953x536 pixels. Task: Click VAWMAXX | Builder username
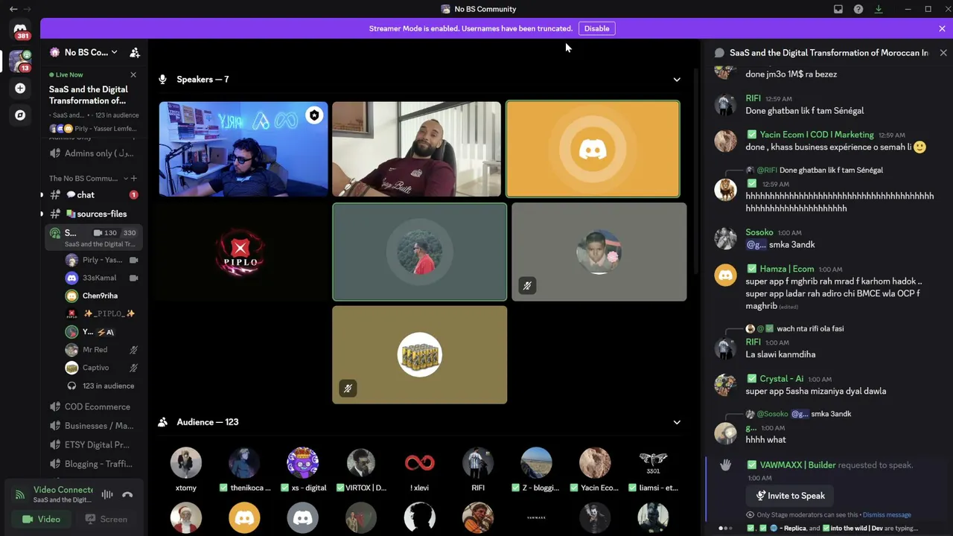pos(797,465)
